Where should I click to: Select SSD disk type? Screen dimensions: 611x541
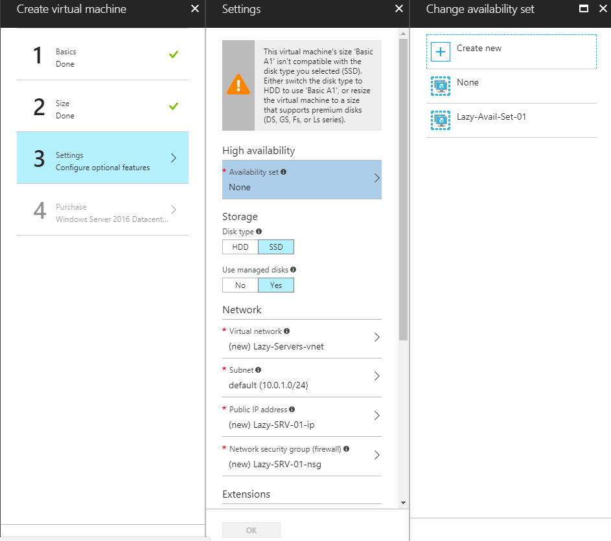[x=275, y=247]
